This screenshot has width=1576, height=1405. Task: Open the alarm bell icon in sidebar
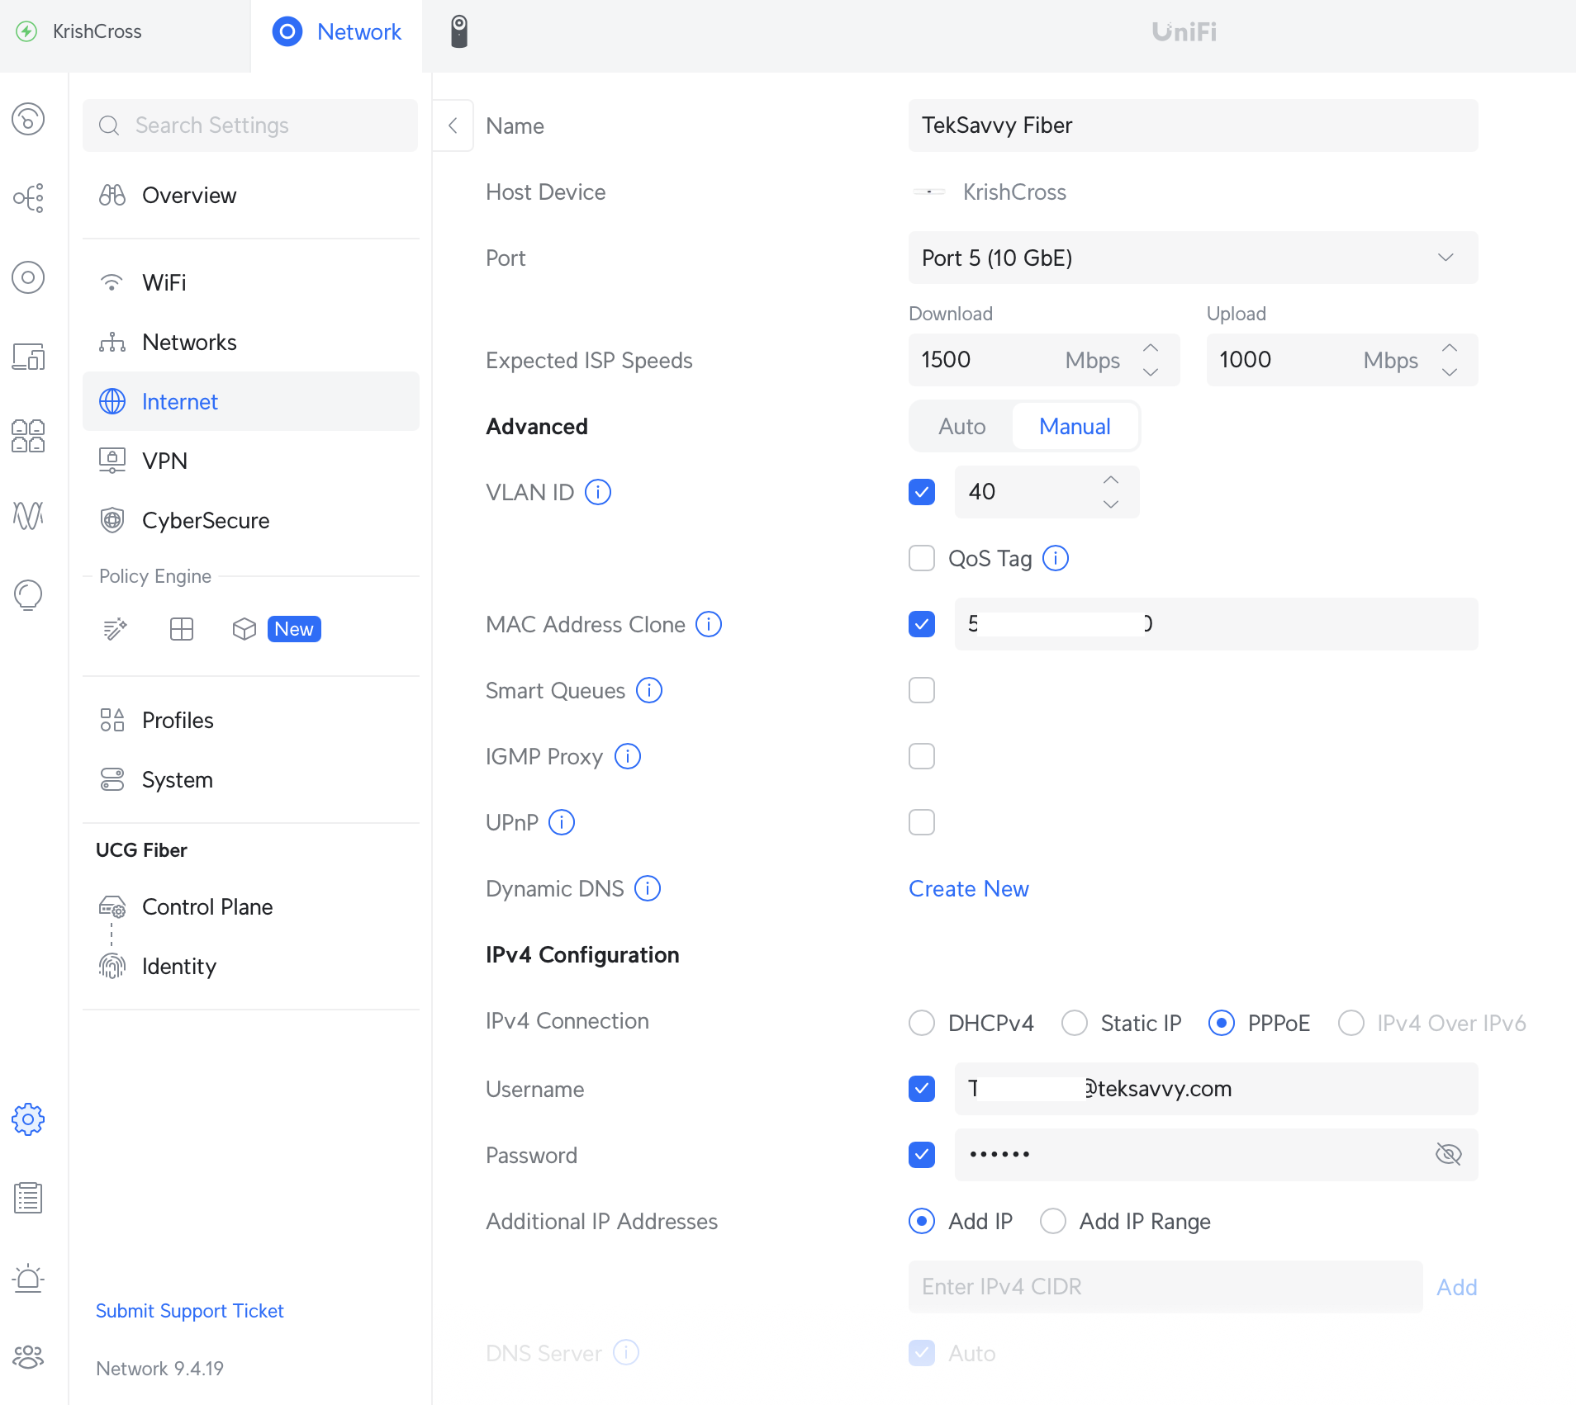click(x=28, y=1278)
